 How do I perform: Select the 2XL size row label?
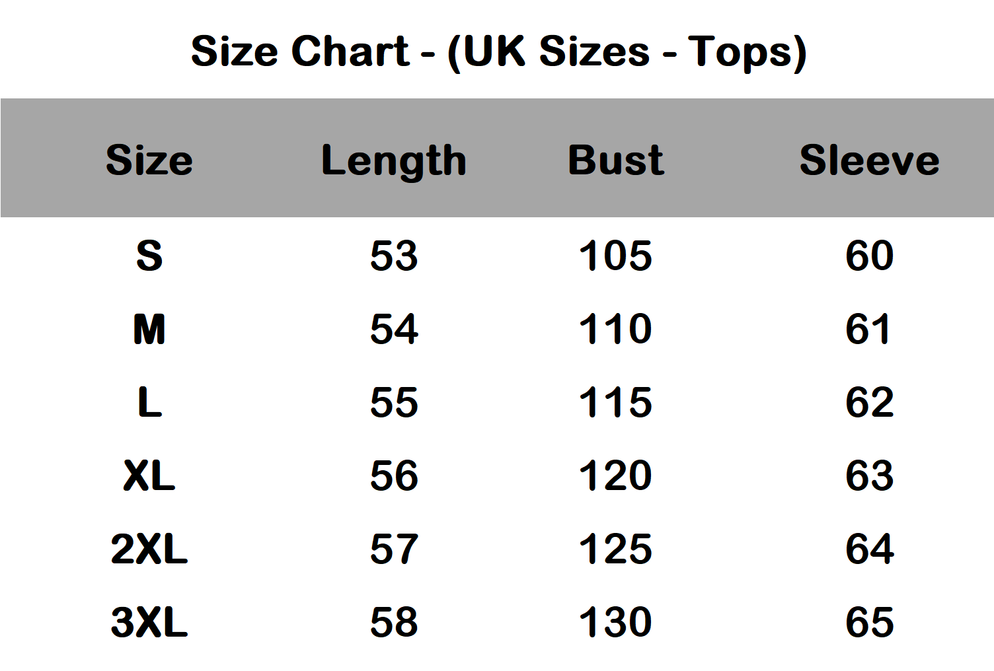click(149, 549)
